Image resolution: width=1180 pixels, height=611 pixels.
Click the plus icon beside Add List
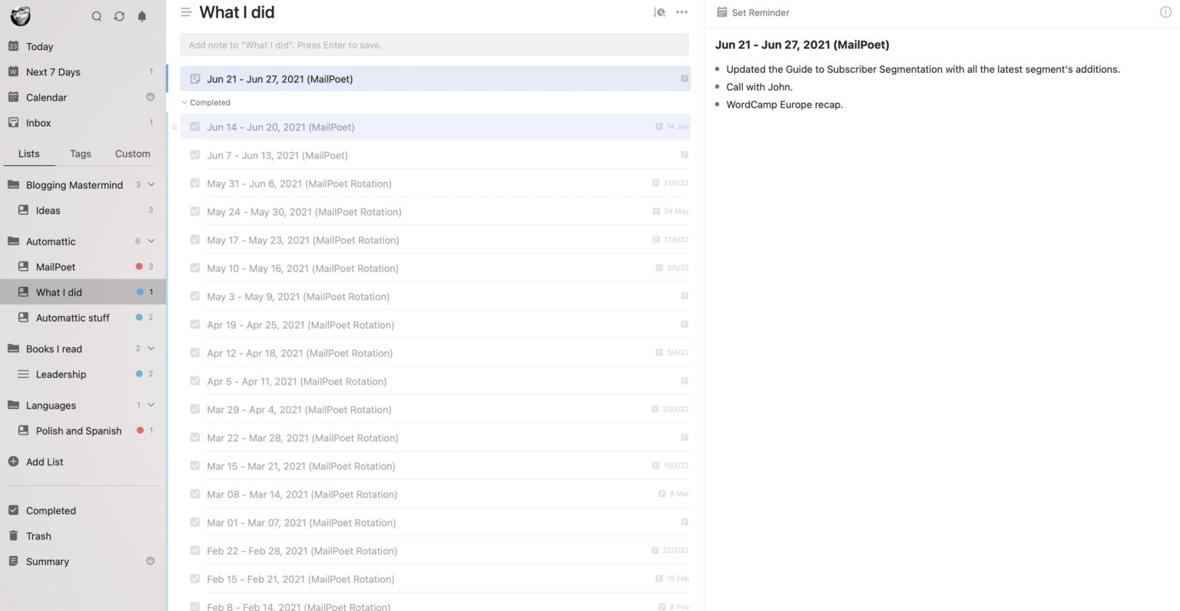coord(13,461)
